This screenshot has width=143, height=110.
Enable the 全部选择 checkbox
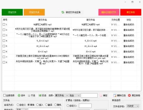(x=4, y=95)
